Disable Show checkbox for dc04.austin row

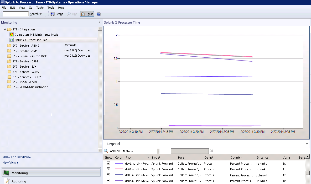(108, 181)
